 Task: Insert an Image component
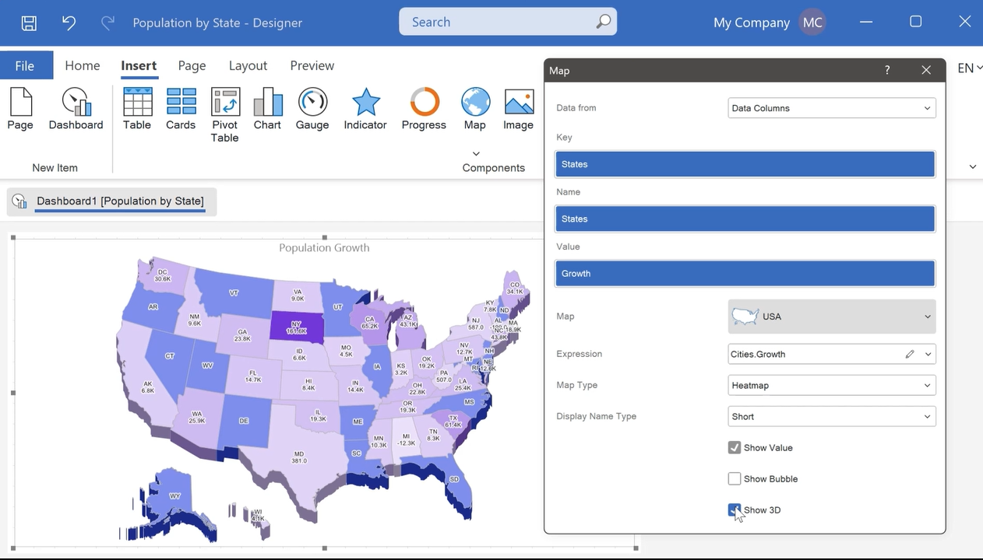[518, 109]
